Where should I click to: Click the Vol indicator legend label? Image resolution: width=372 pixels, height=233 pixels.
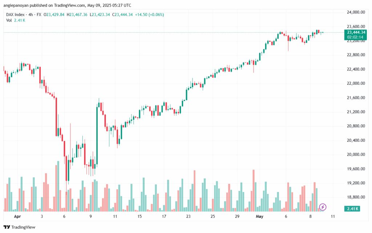9,20
